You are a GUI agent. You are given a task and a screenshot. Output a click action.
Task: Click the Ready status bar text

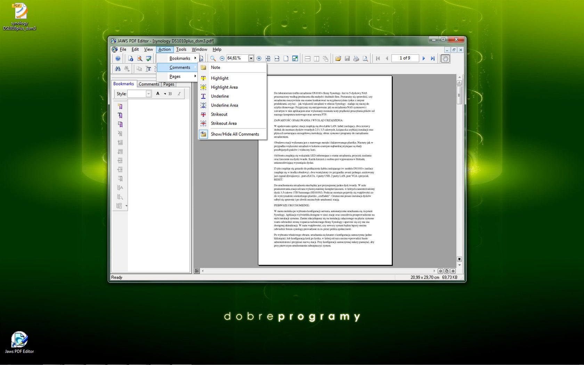117,277
